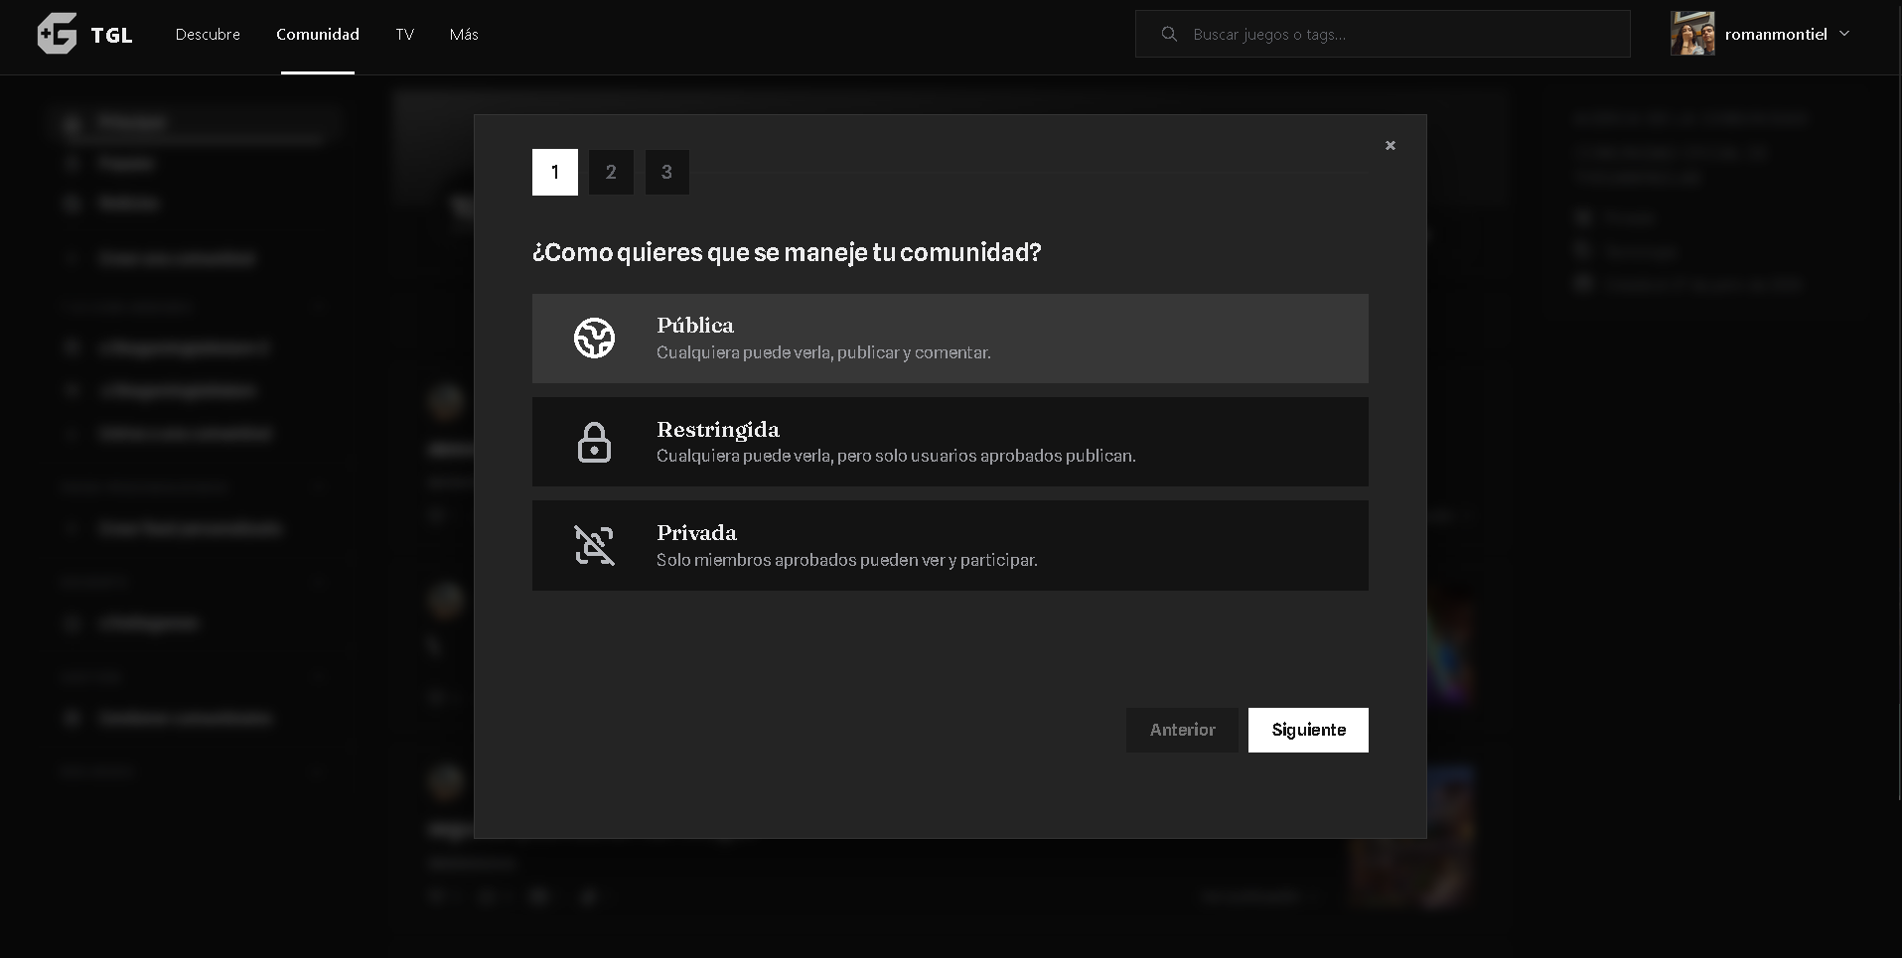1902x958 pixels.
Task: Click the romanmontiel username text
Action: point(1776,34)
